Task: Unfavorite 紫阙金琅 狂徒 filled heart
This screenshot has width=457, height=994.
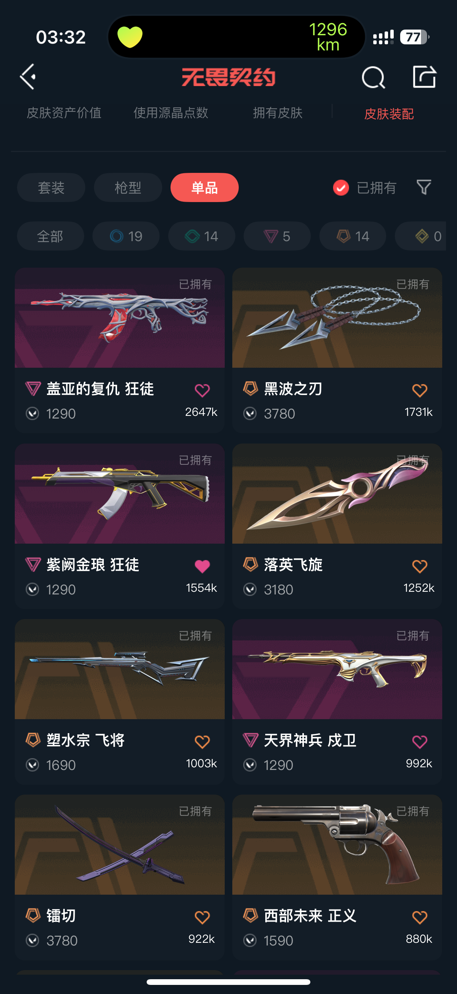Action: 202,566
